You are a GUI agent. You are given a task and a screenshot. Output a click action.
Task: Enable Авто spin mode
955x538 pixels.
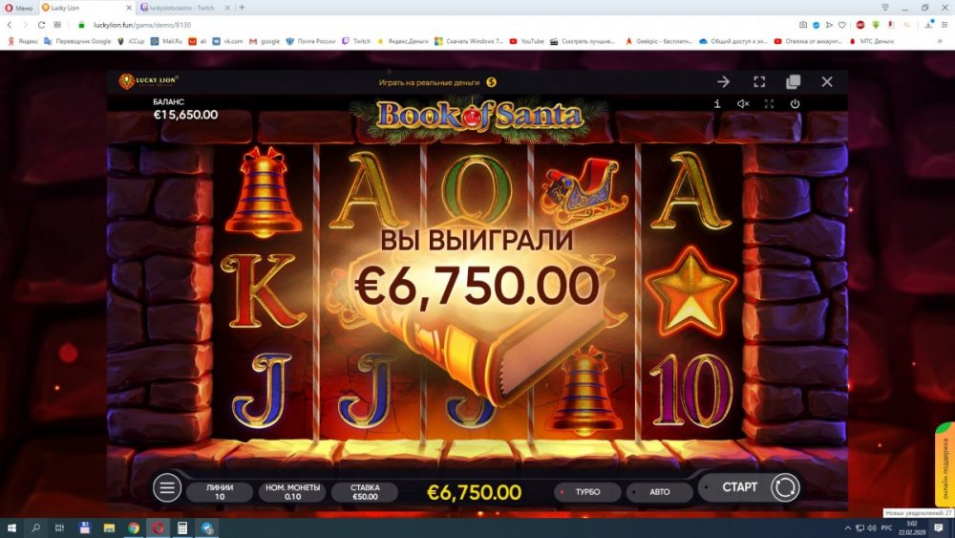(x=660, y=492)
